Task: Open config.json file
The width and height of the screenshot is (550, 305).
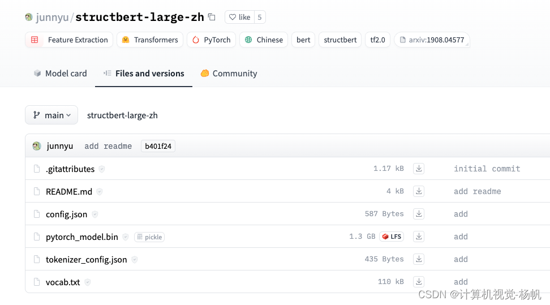Action: pos(67,214)
